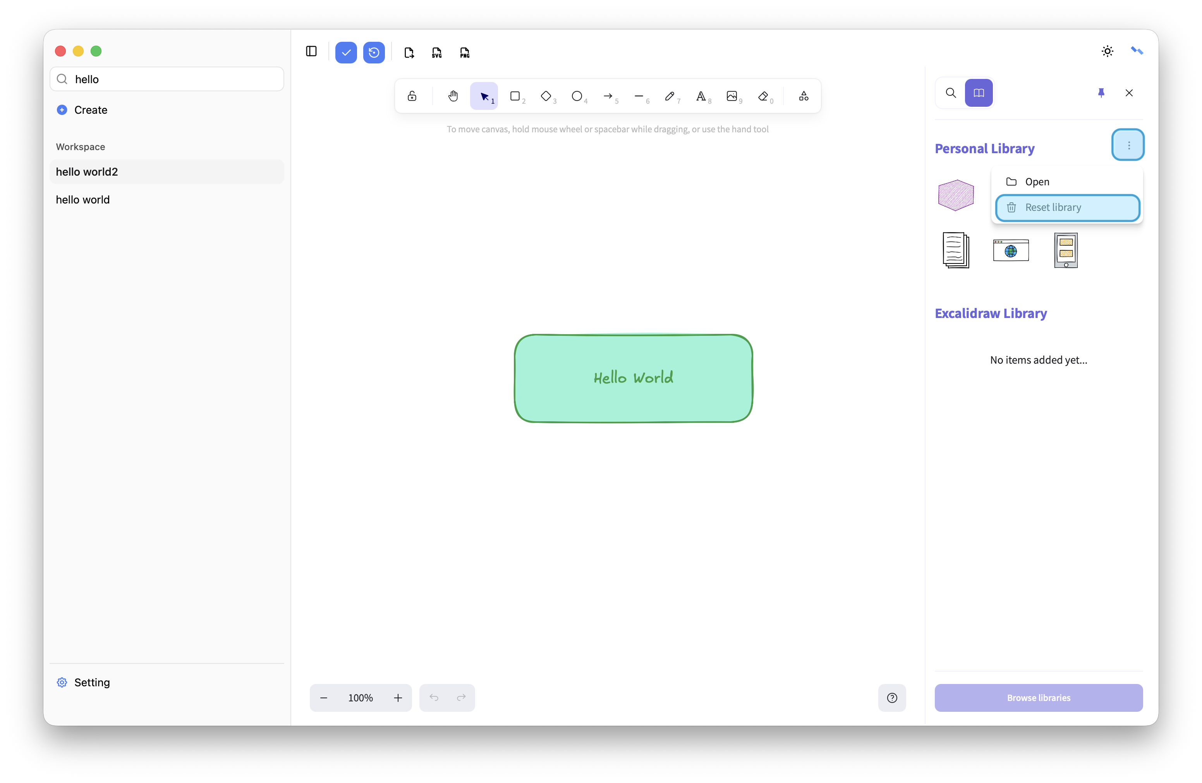The width and height of the screenshot is (1202, 783).
Task: Toggle light/dark theme sun icon
Action: [x=1107, y=51]
